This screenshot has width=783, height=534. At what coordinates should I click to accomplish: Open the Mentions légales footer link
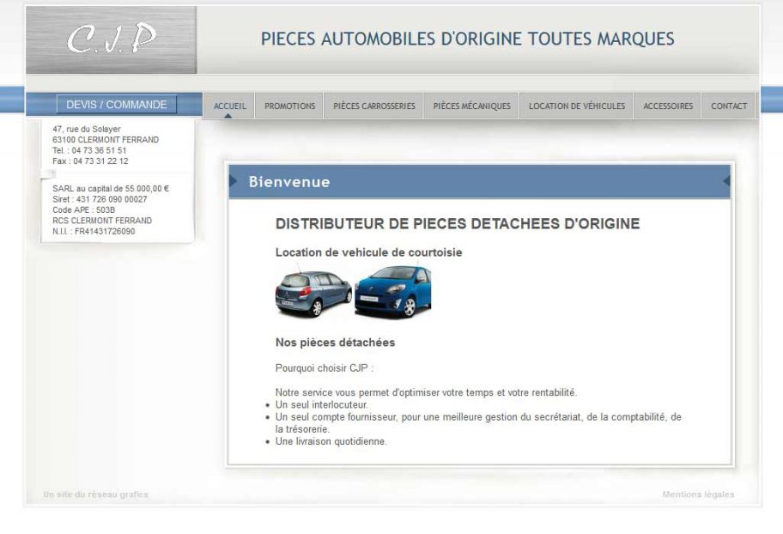698,495
